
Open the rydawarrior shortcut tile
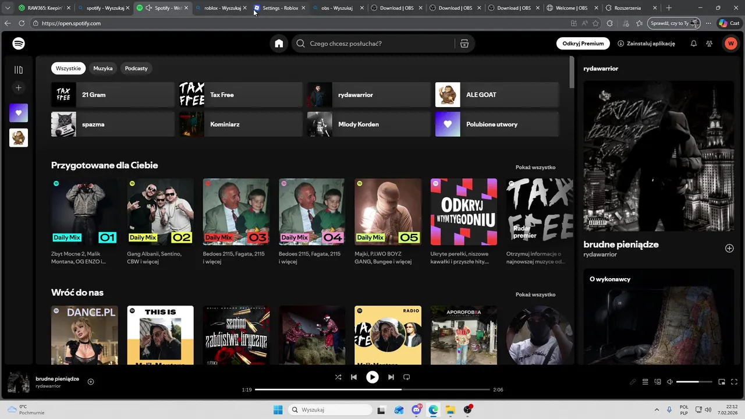[x=369, y=95]
